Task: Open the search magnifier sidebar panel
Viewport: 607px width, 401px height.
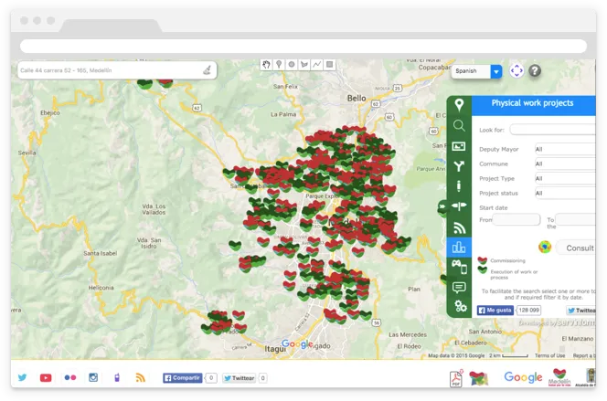Action: pos(459,126)
